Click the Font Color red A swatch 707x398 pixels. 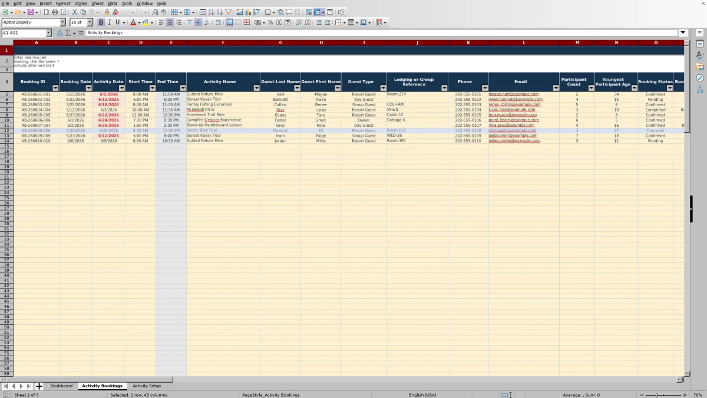133,22
